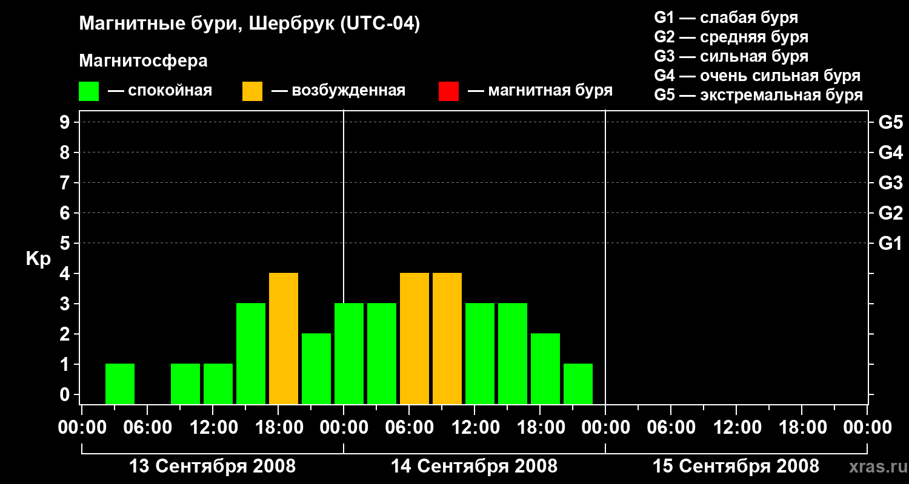
Task: Click the red магнитная буря legend swatch
Action: coord(448,91)
